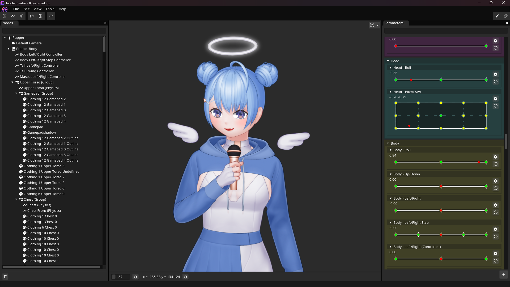
Task: Collapse the Body - Roll parameter
Action: pyautogui.click(x=390, y=150)
